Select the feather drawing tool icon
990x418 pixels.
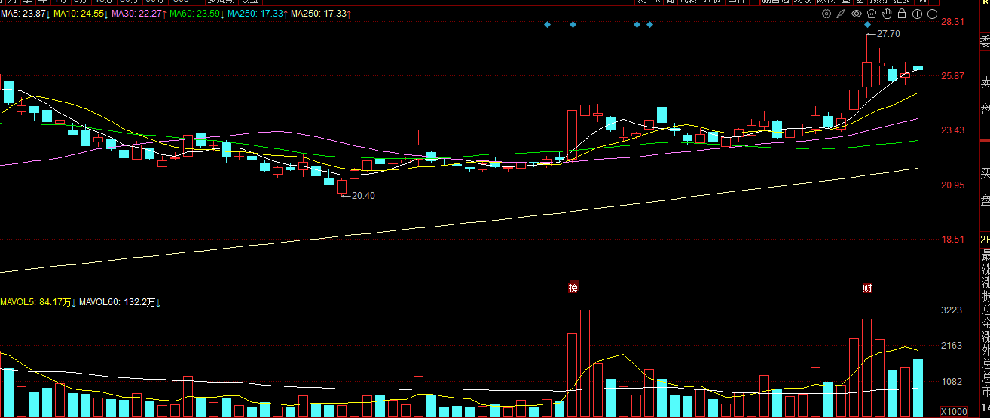coord(841,14)
